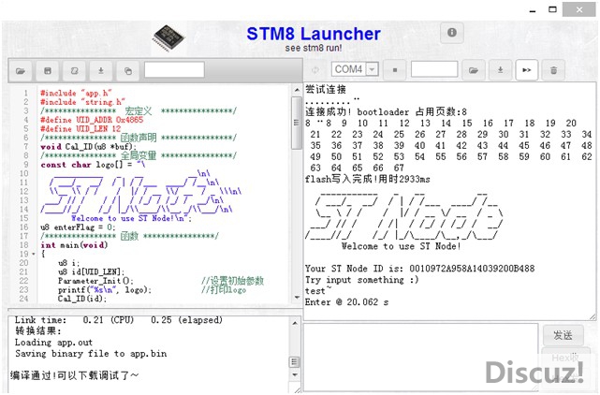Screen dimensions: 600x395
Task: Click the 'Loading app.out' log line
Action: click(53, 343)
